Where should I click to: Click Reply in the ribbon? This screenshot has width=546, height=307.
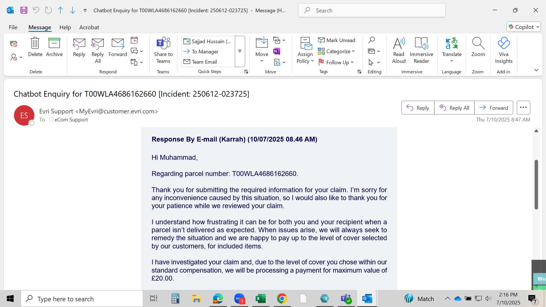point(79,47)
